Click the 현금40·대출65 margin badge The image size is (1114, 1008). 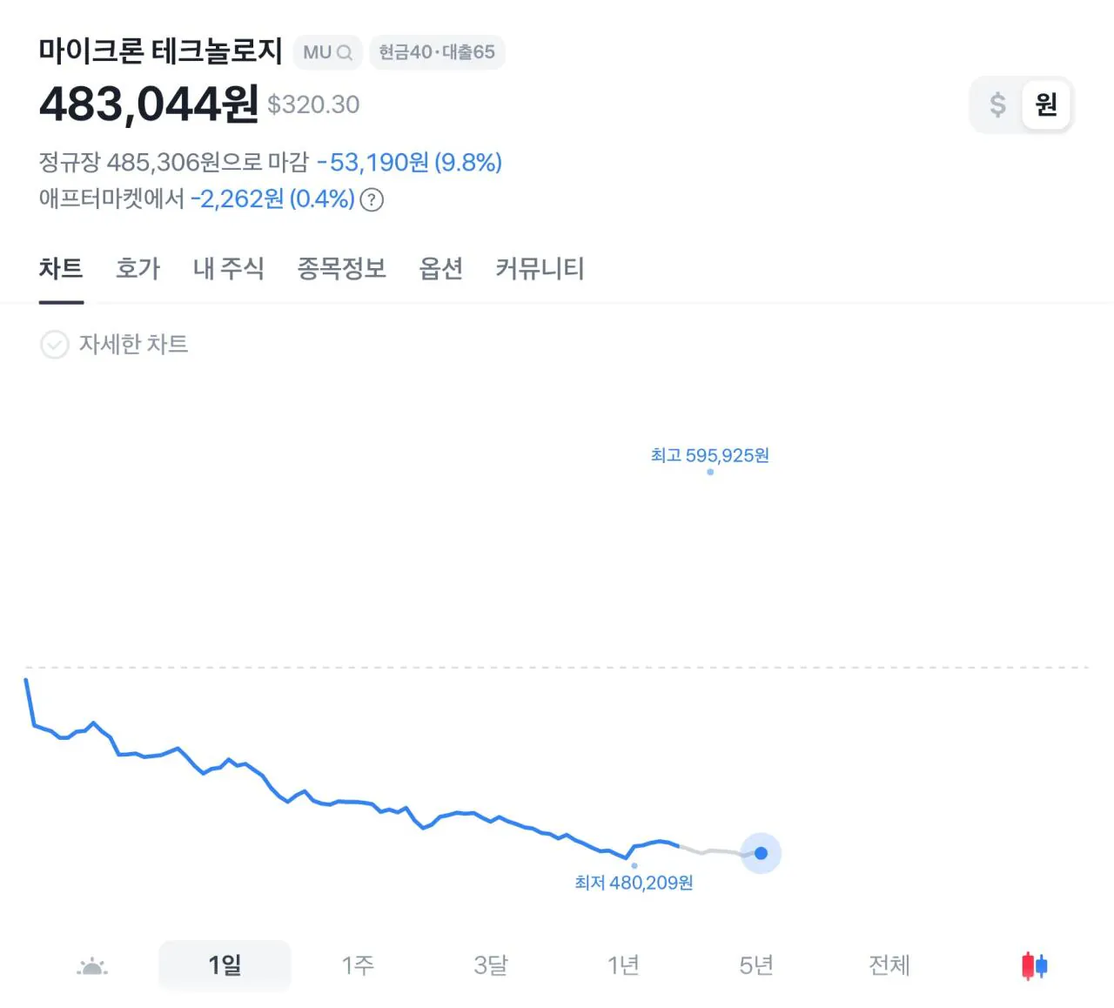[x=437, y=52]
